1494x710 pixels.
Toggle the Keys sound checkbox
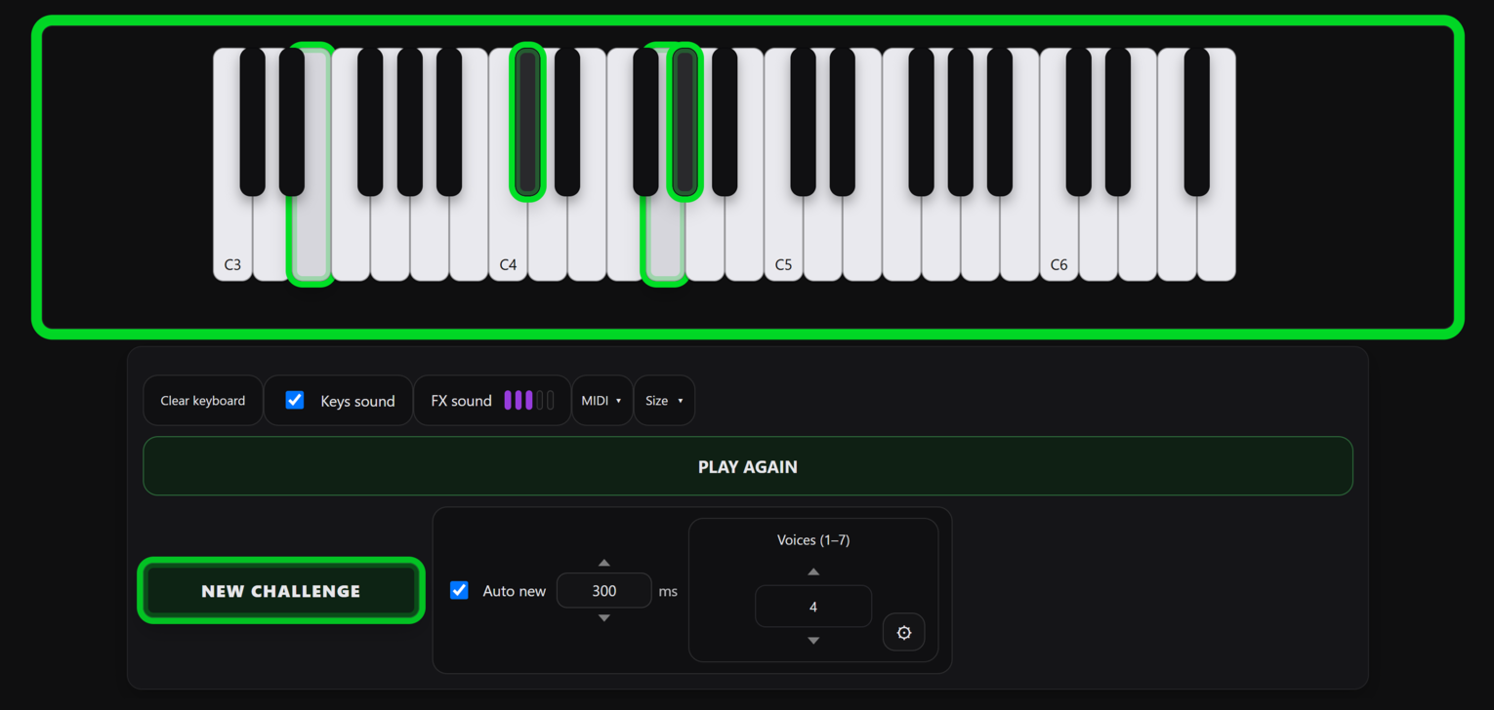coord(295,400)
